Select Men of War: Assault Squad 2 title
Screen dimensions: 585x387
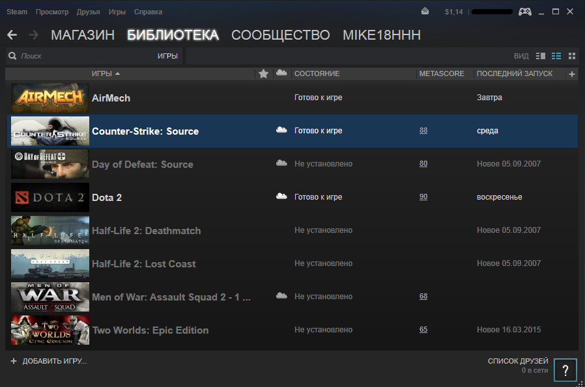pyautogui.click(x=171, y=297)
